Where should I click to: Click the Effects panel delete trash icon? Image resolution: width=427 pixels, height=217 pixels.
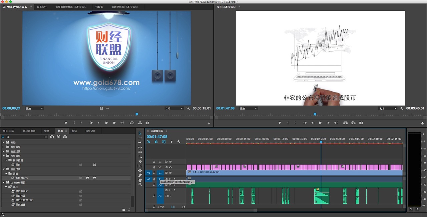click(x=129, y=210)
